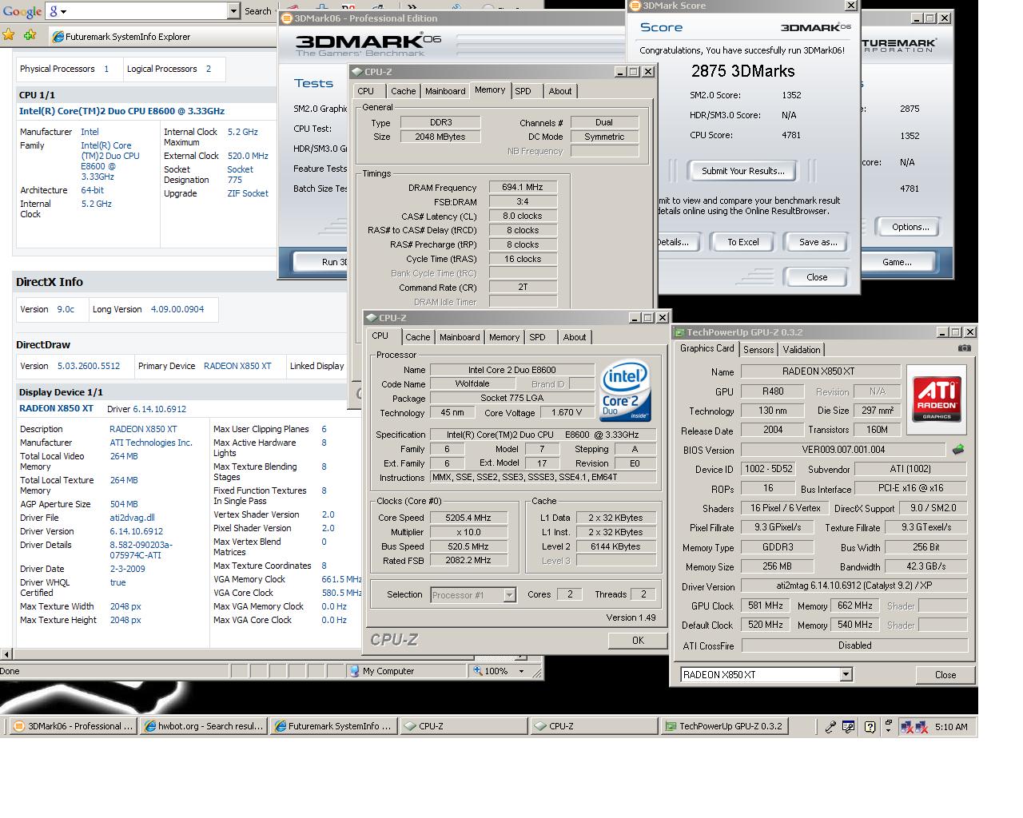Click the To Excel button in 3DMark Score
This screenshot has width=1023, height=818.
(742, 242)
